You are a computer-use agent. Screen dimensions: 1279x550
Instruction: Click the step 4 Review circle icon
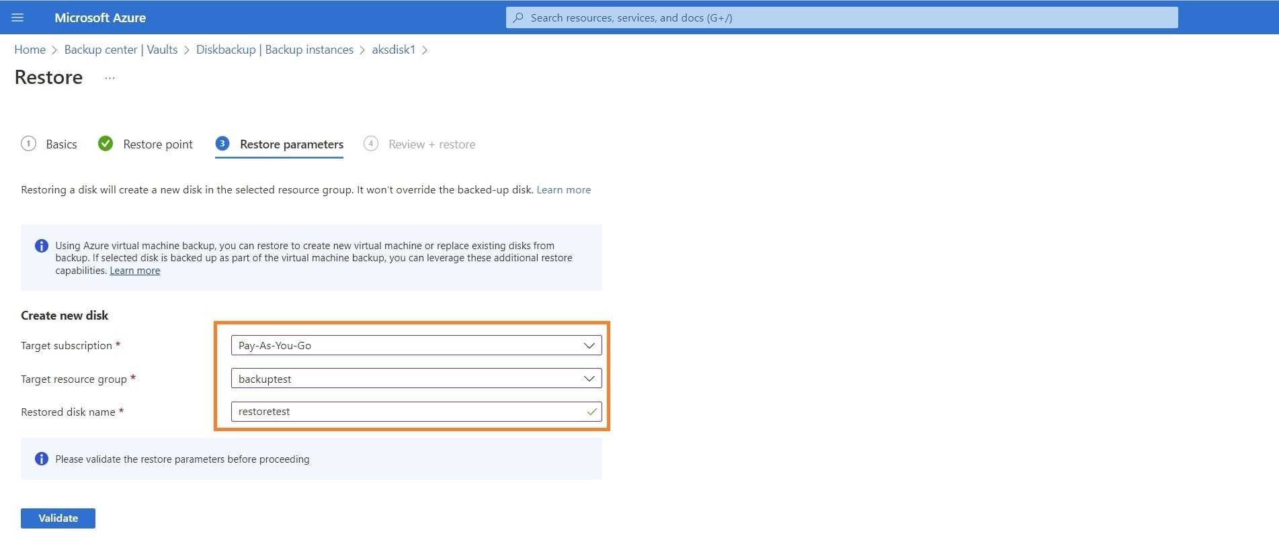click(370, 144)
